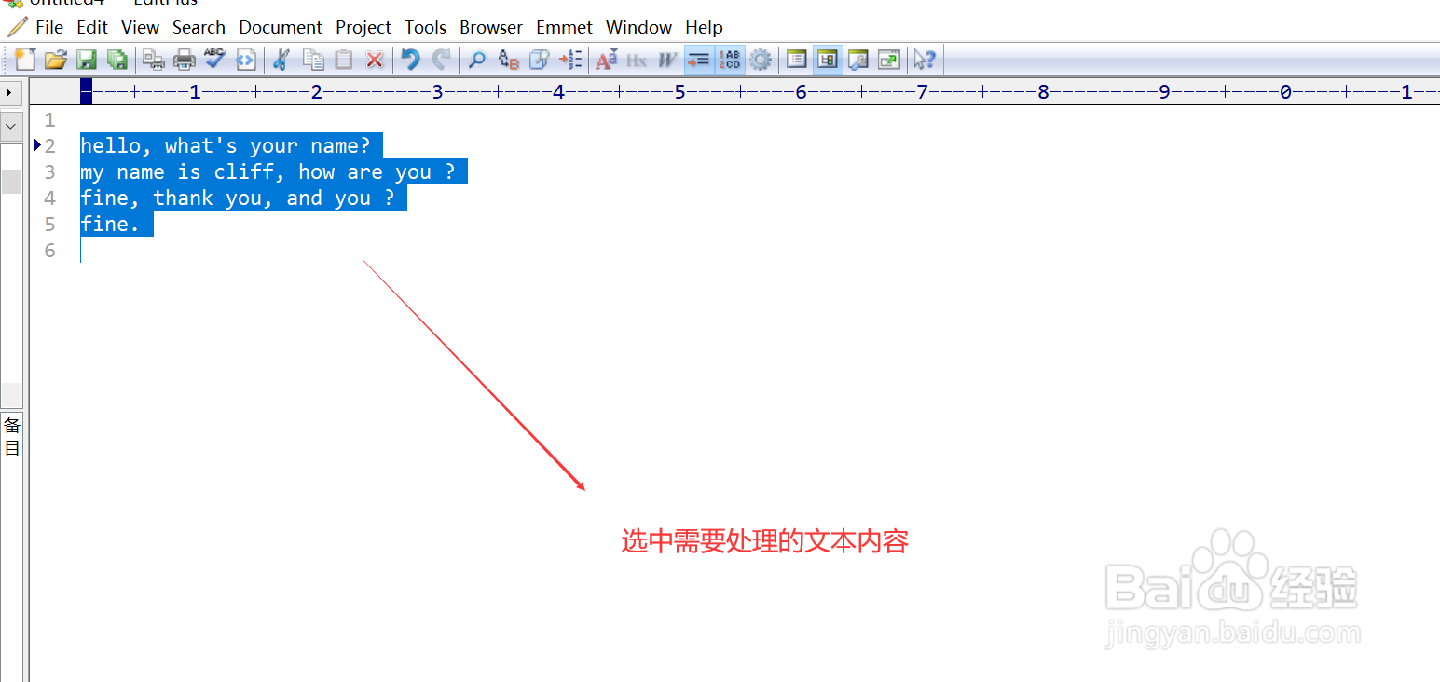1440x682 pixels.
Task: Open EditPlus Preferences gear icon
Action: click(x=761, y=59)
